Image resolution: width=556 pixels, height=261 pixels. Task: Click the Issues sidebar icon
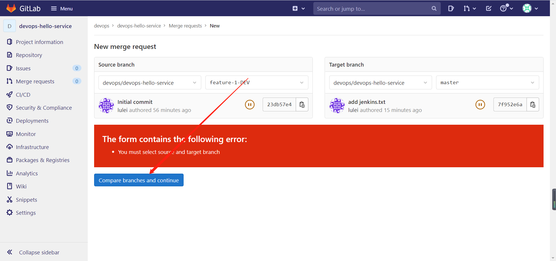10,68
